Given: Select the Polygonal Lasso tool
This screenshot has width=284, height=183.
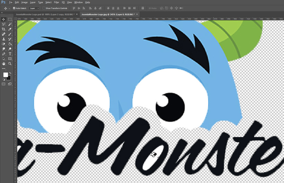Looking at the screenshot, I should 3,24.
